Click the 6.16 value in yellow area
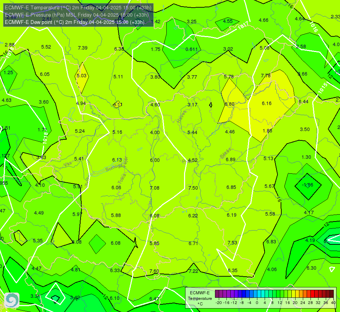 pos(266,103)
